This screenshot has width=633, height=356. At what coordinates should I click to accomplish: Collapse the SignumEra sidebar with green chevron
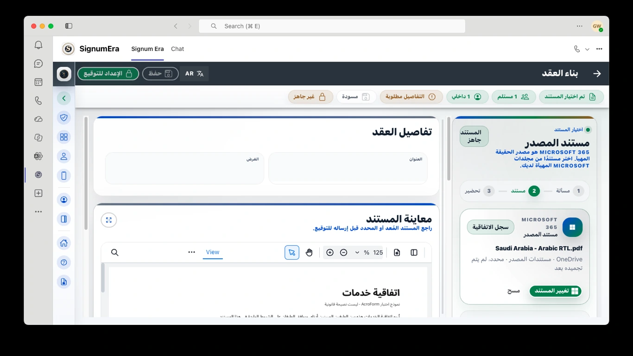pos(64,98)
